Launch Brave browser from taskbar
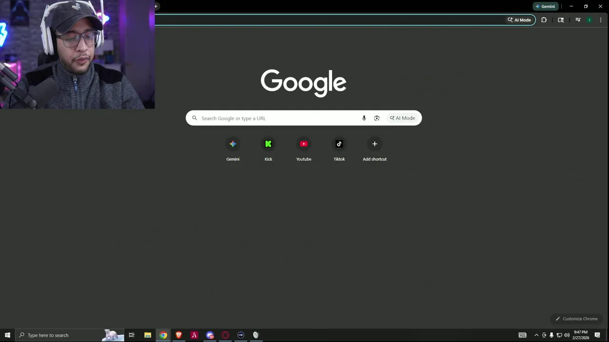 (x=179, y=335)
